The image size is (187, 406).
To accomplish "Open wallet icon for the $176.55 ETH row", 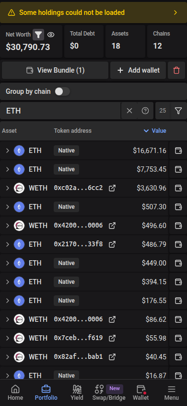I will pyautogui.click(x=178, y=301).
